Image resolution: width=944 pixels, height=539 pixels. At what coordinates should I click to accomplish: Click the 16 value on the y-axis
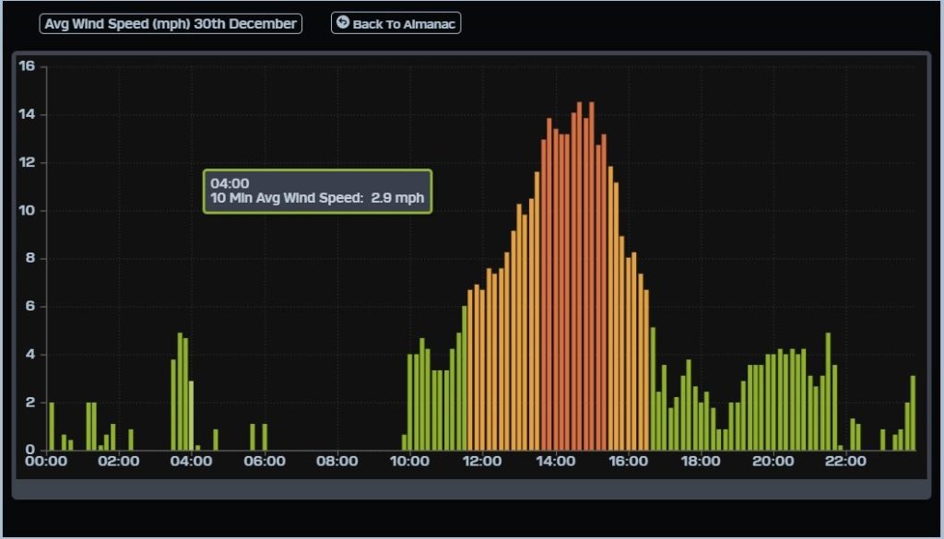coord(27,65)
